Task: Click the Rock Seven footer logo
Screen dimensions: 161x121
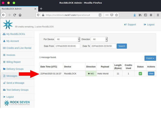Action: coord(17,103)
